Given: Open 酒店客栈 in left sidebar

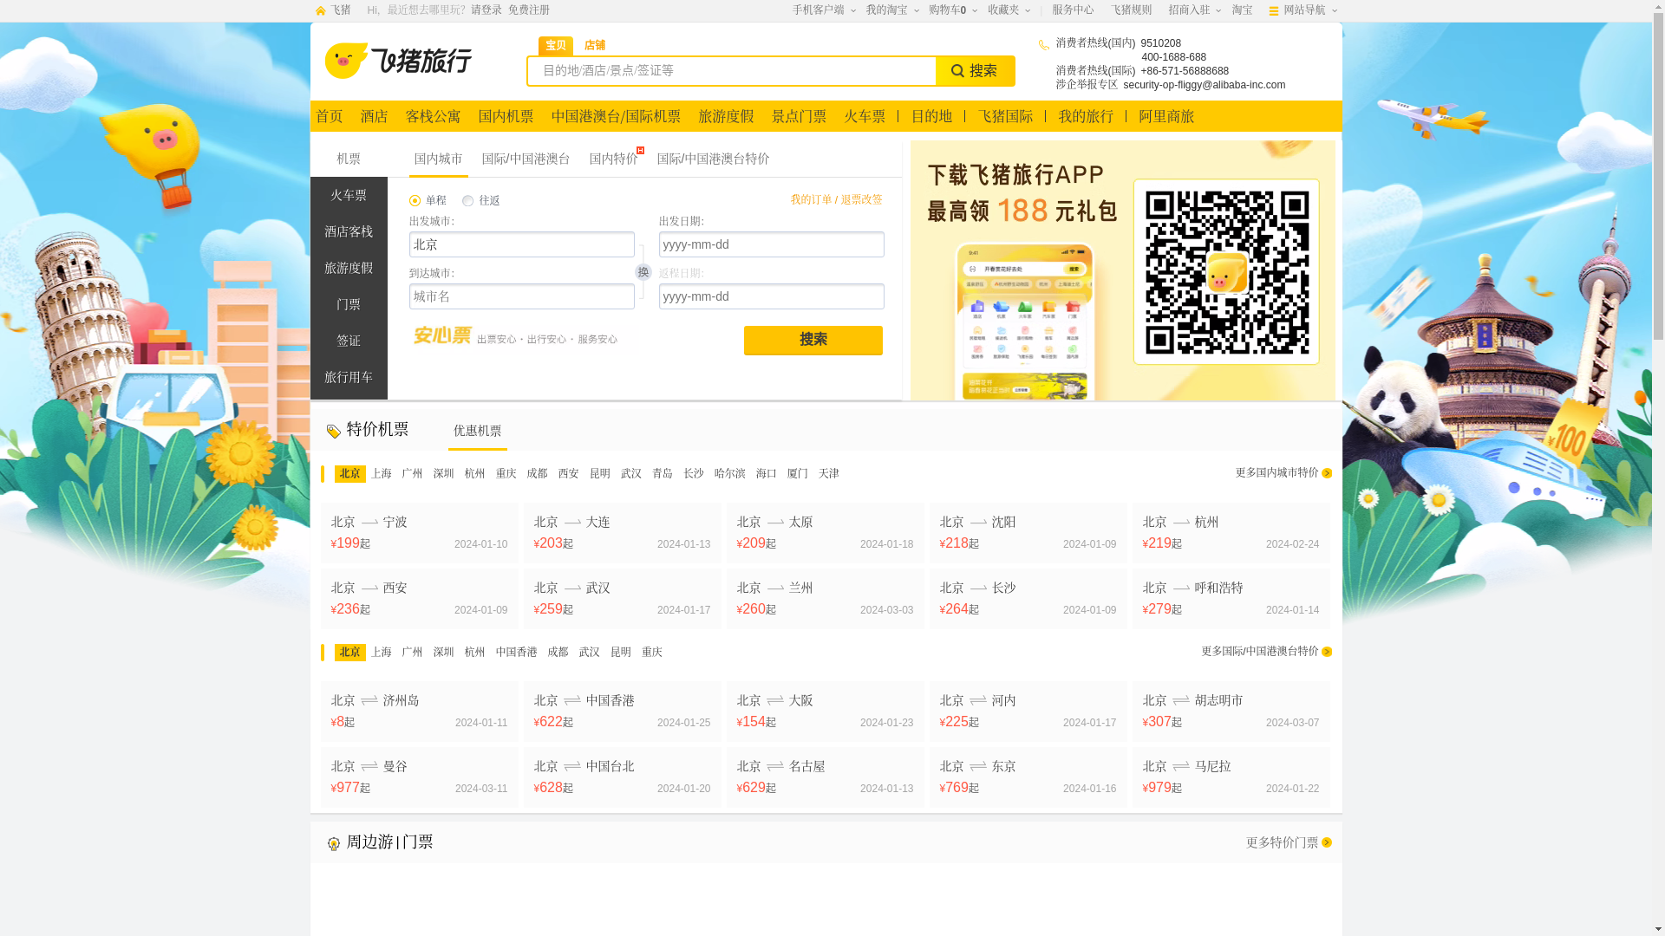Looking at the screenshot, I should pyautogui.click(x=349, y=232).
